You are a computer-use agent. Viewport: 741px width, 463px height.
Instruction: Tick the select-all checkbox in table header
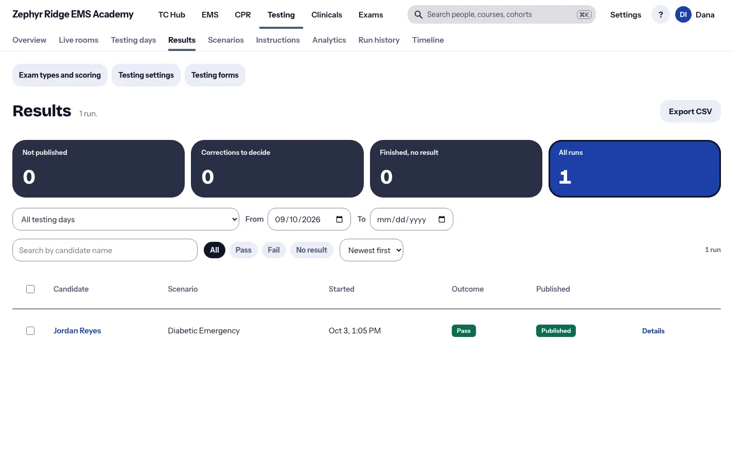click(30, 289)
